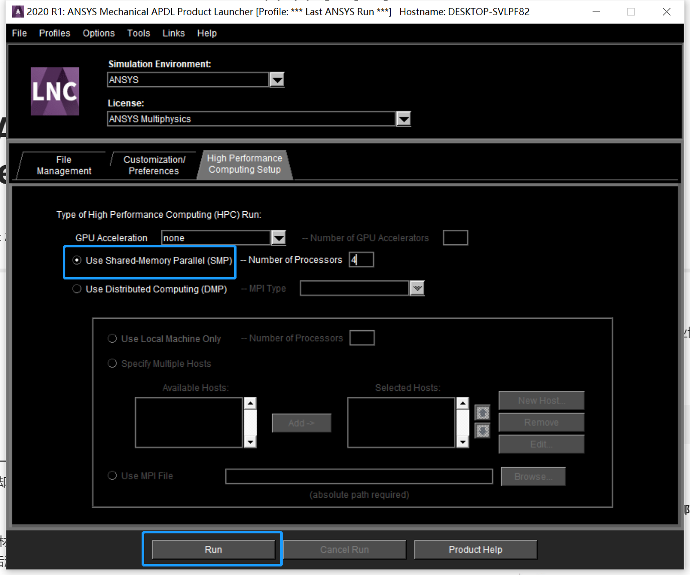Click the lower icon beside Selected Hosts list
This screenshot has width=690, height=575.
(482, 430)
